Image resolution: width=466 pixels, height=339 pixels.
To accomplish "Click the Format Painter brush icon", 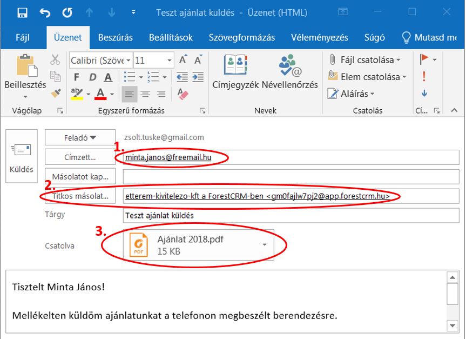I will (56, 94).
